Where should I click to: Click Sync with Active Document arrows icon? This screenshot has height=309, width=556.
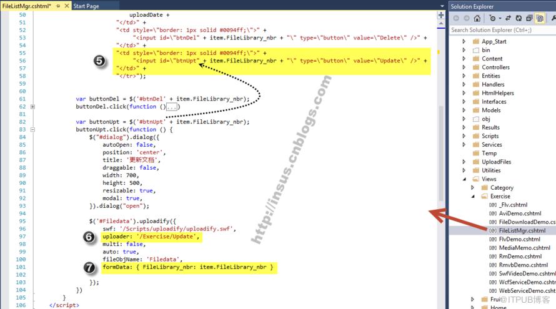pos(508,18)
